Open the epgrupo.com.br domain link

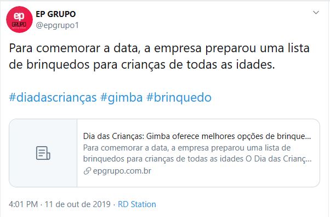[122, 171]
